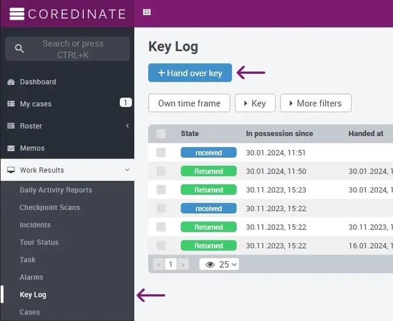Image resolution: width=393 pixels, height=321 pixels.
Task: Click the Hand over key button
Action: tap(190, 73)
